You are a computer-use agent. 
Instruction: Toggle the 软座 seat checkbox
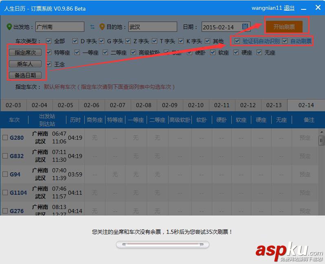click(x=213, y=53)
